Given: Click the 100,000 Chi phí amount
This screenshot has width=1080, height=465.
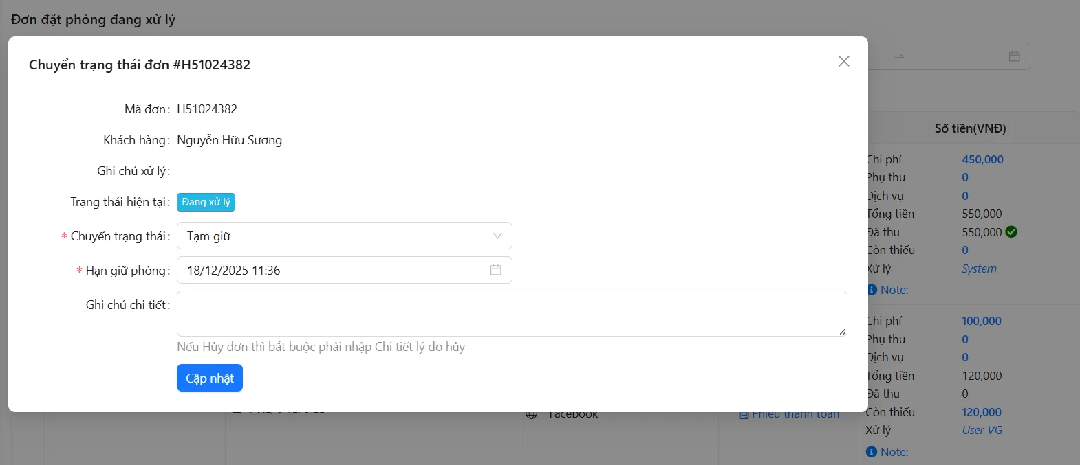Looking at the screenshot, I should tap(982, 321).
